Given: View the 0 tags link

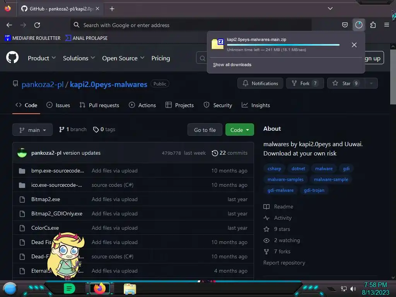Looking at the screenshot, I should pos(104,130).
